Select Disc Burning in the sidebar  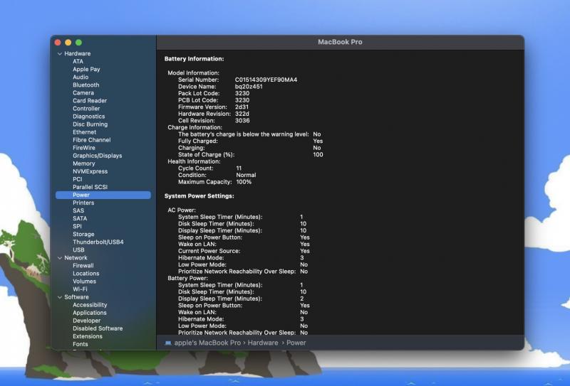point(90,124)
